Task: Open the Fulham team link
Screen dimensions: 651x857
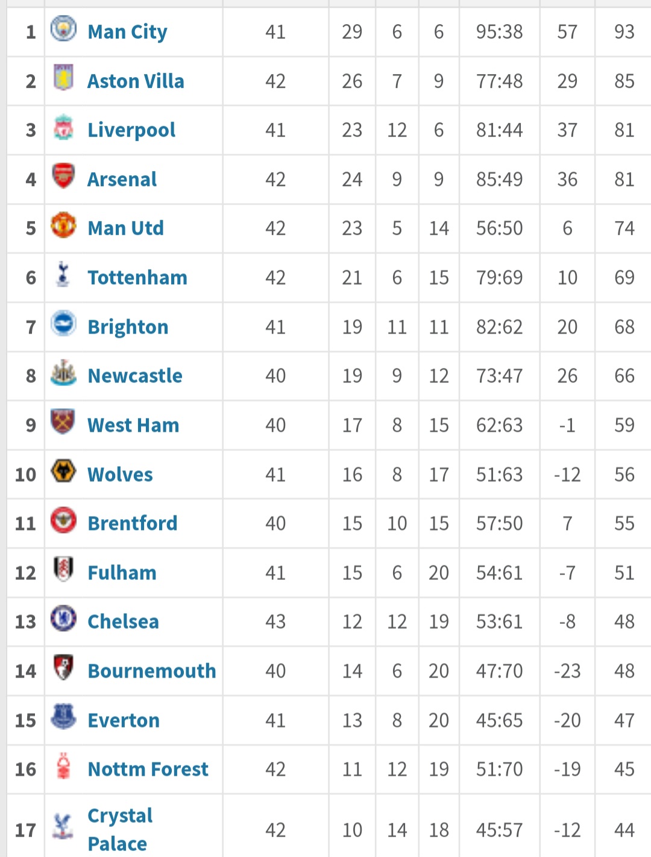Action: click(122, 573)
